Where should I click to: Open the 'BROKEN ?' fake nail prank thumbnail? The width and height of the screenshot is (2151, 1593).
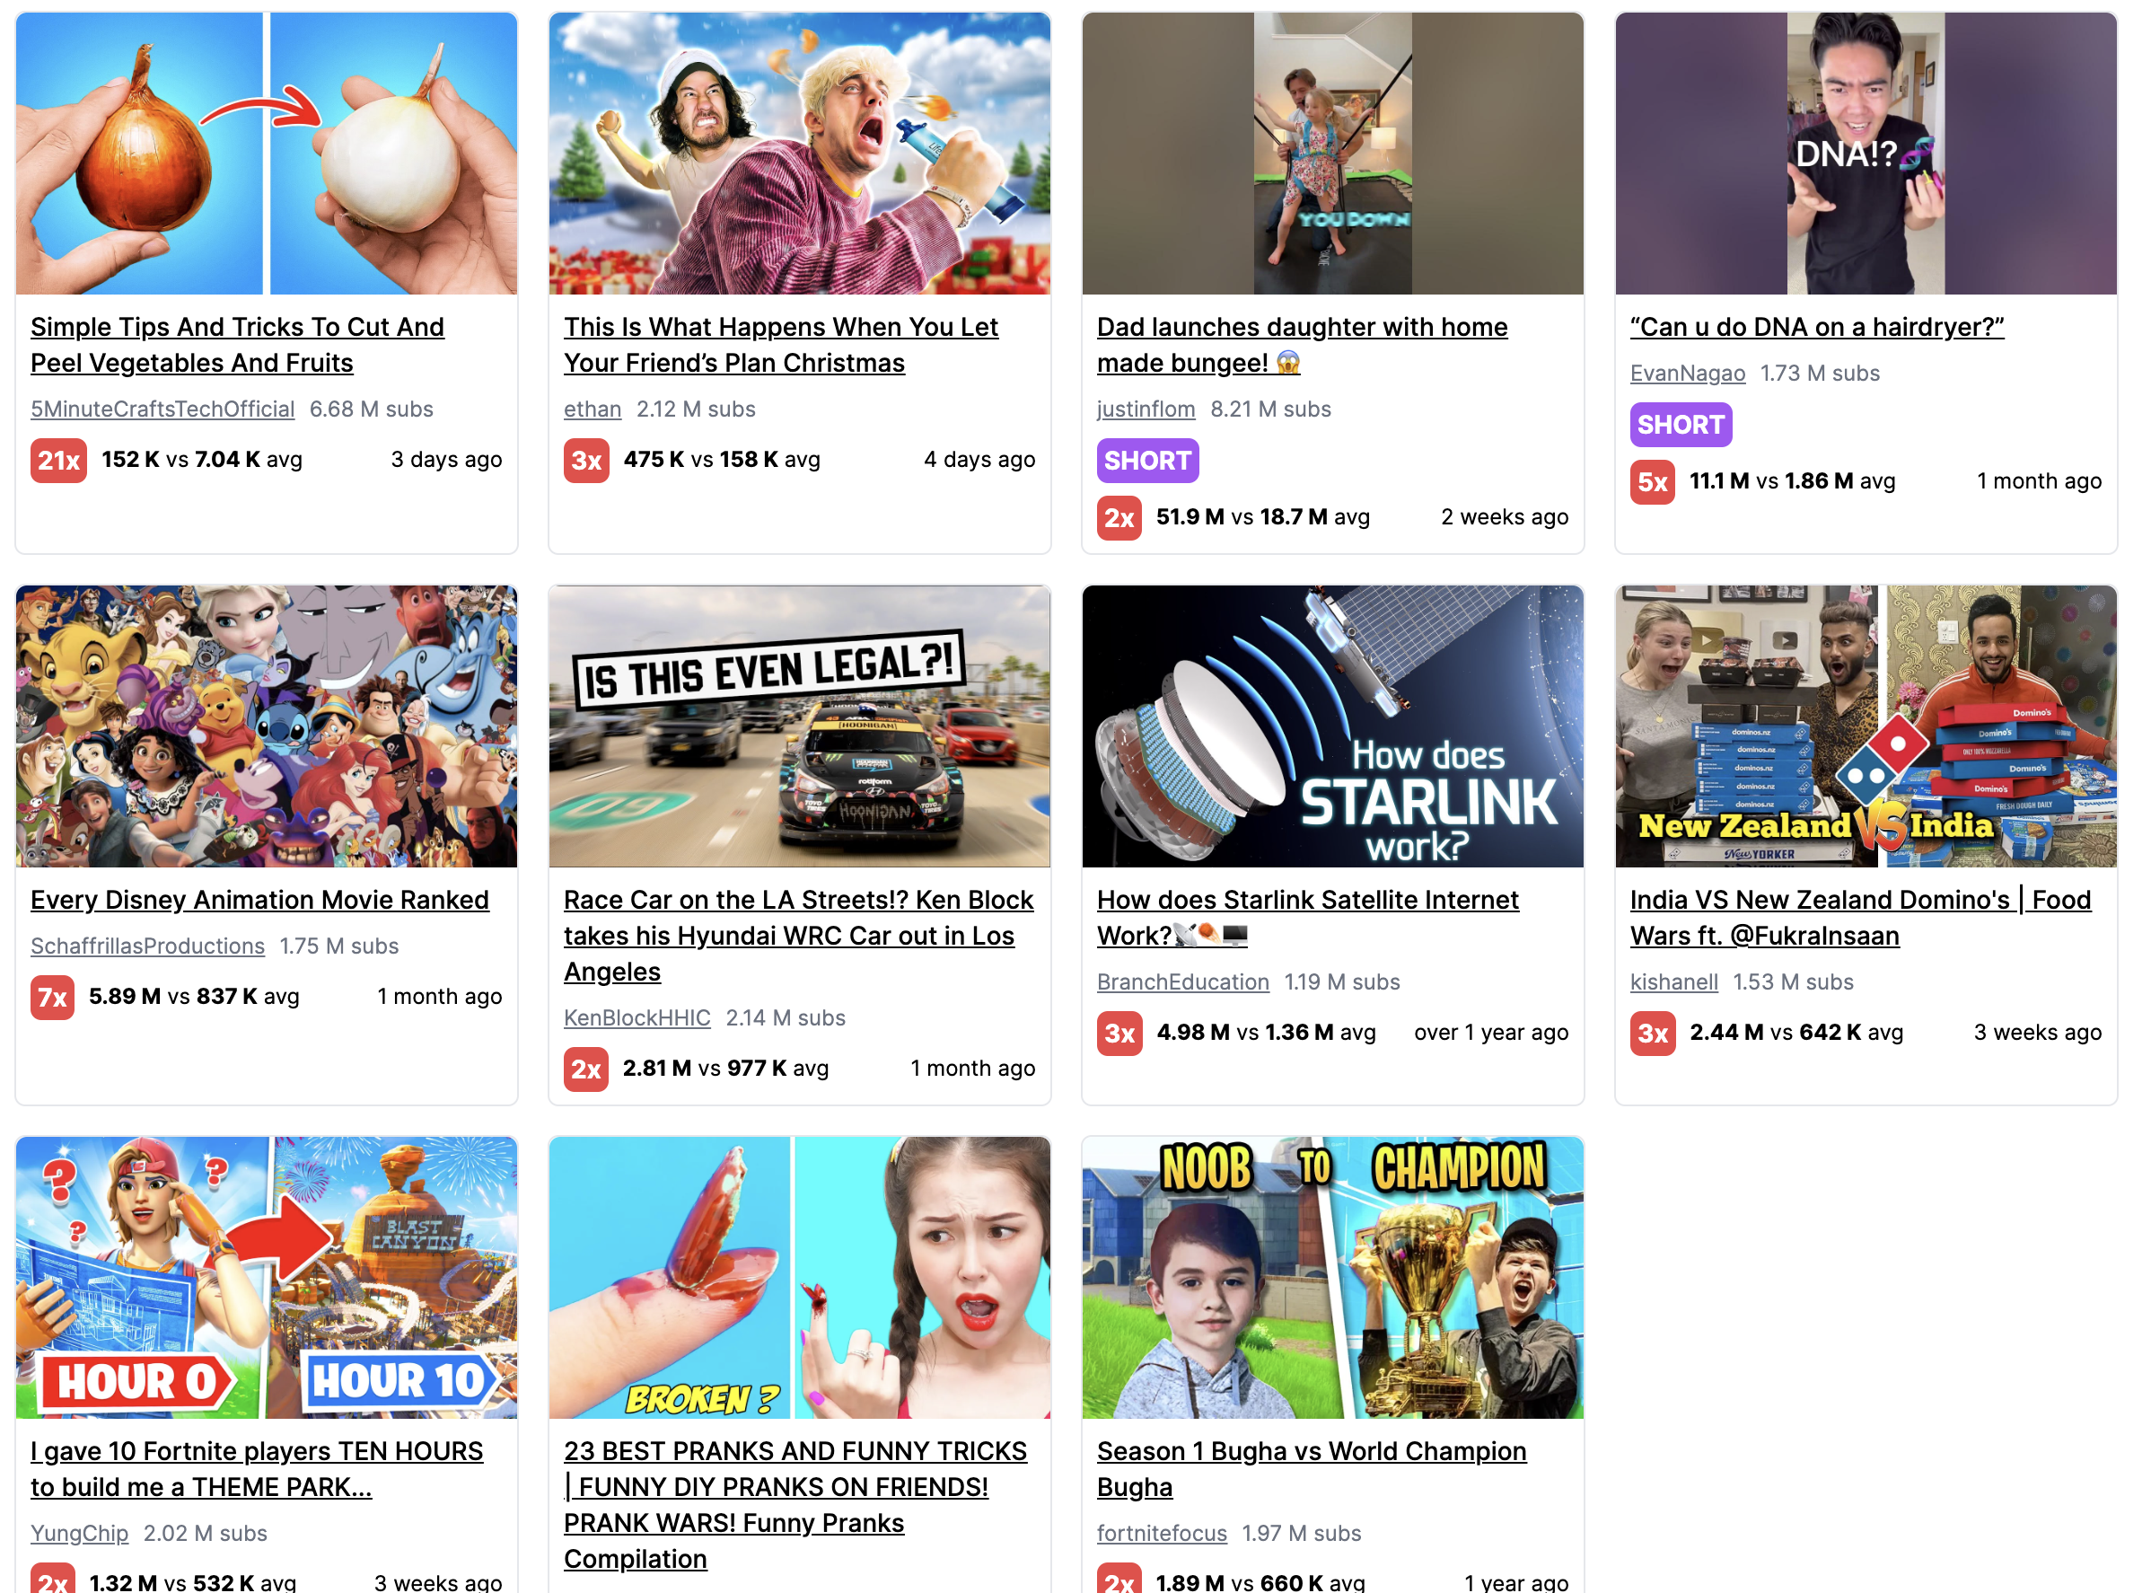pyautogui.click(x=799, y=1278)
